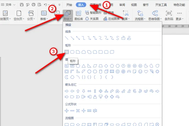Click the 关系图 button
This screenshot has width=189, height=126.
point(92,19)
